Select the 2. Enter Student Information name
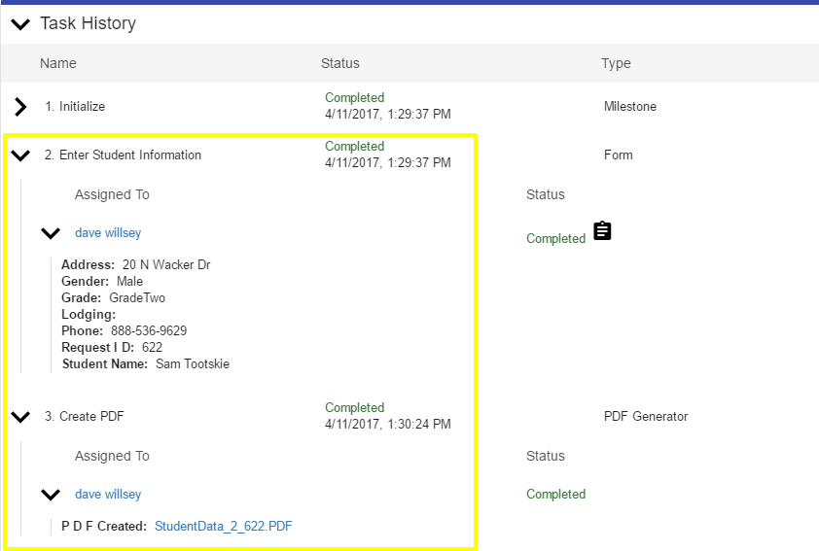Screen dimensions: 819x551 coord(123,155)
